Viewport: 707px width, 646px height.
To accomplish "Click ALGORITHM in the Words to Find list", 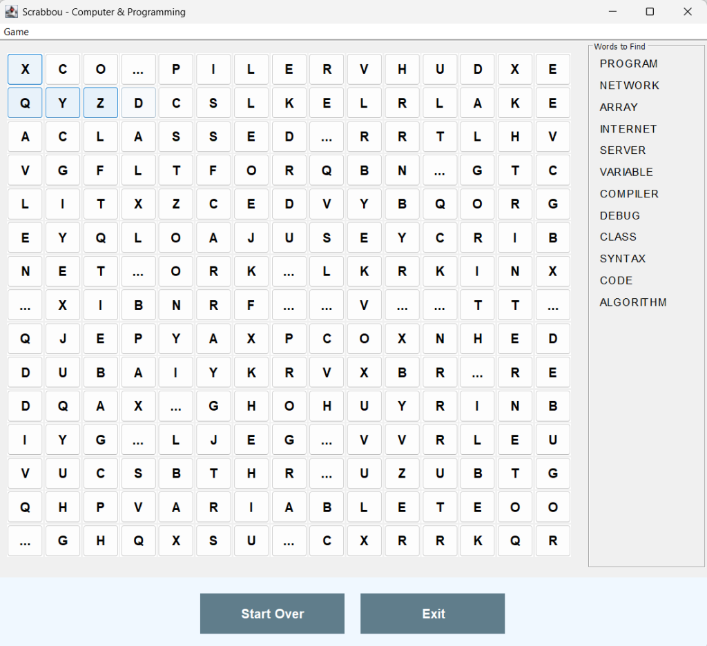I will [633, 302].
